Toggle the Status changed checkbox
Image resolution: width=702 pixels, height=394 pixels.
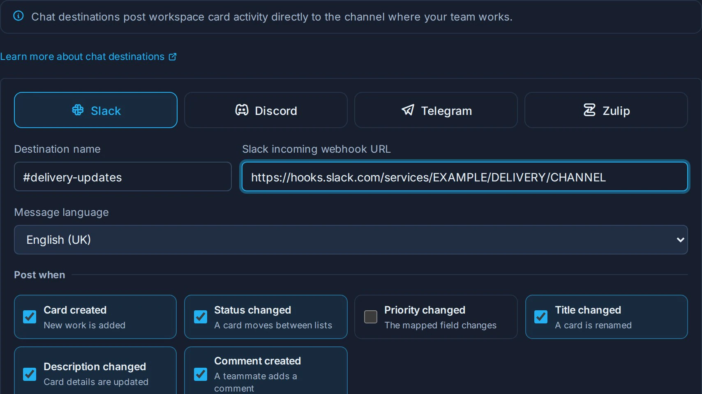point(201,317)
